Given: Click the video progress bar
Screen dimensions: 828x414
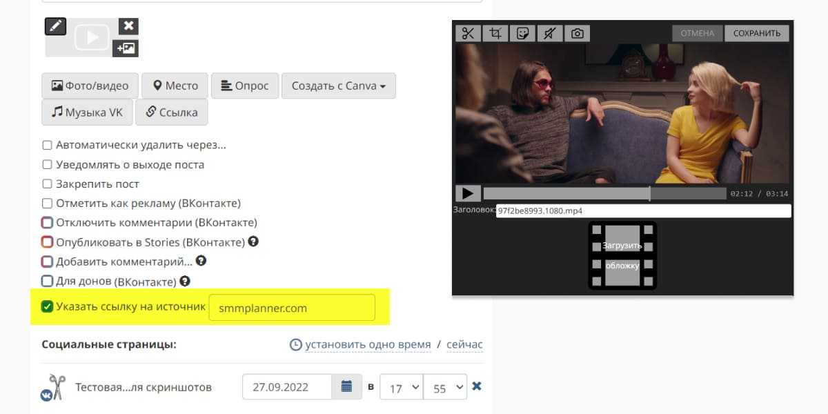Looking at the screenshot, I should [604, 194].
